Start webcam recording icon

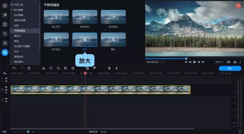[x=109, y=68]
